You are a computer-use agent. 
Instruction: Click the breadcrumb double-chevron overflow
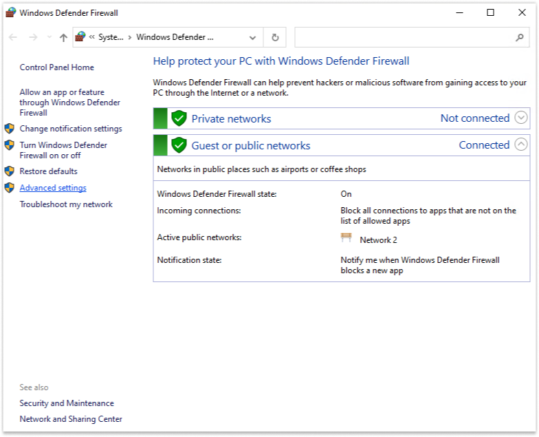(92, 37)
